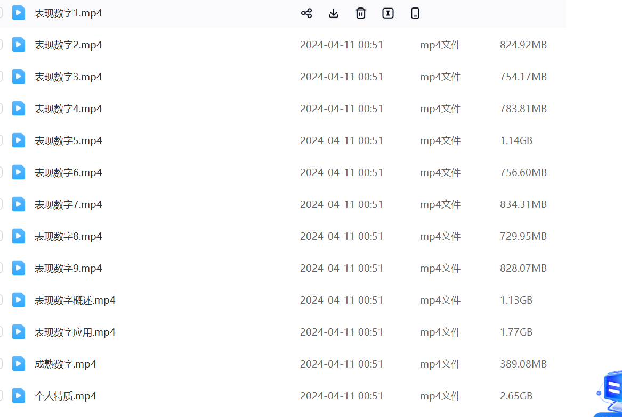The width and height of the screenshot is (622, 417).
Task: Check the box next to 表现数字应用.mp4
Action: pyautogui.click(x=1, y=332)
